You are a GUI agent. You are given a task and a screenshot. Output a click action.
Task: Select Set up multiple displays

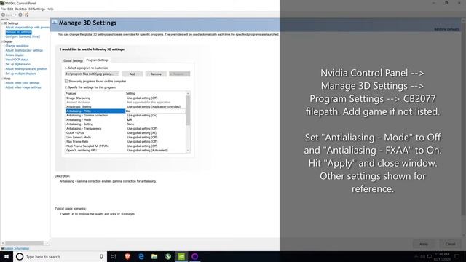tap(20, 74)
